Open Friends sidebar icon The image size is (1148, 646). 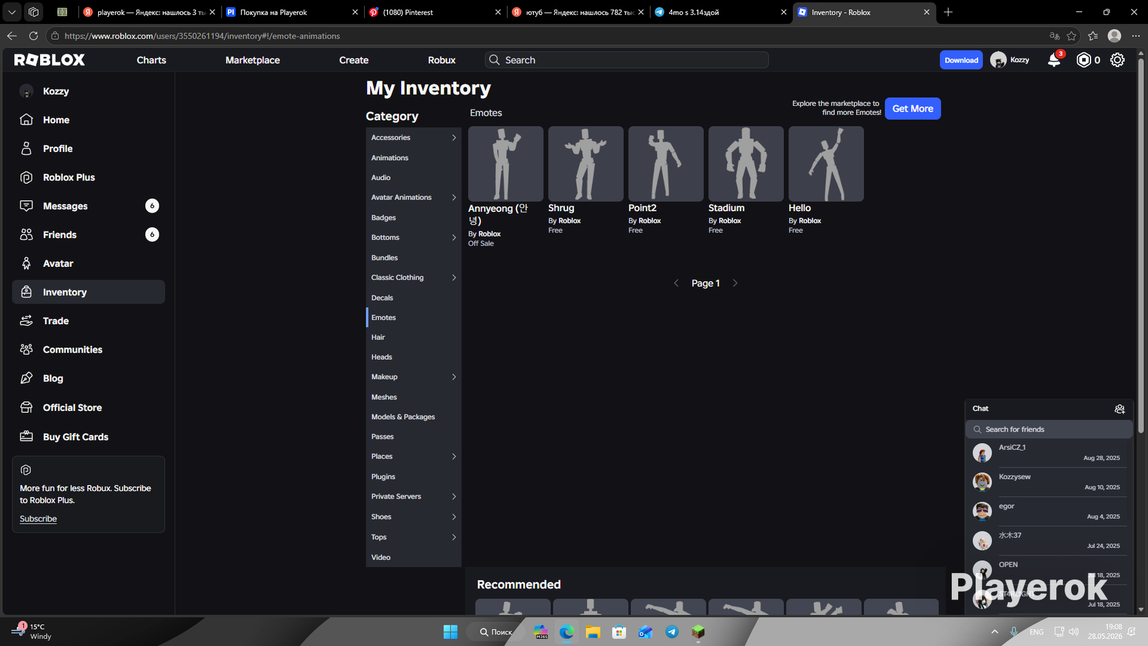click(x=26, y=234)
